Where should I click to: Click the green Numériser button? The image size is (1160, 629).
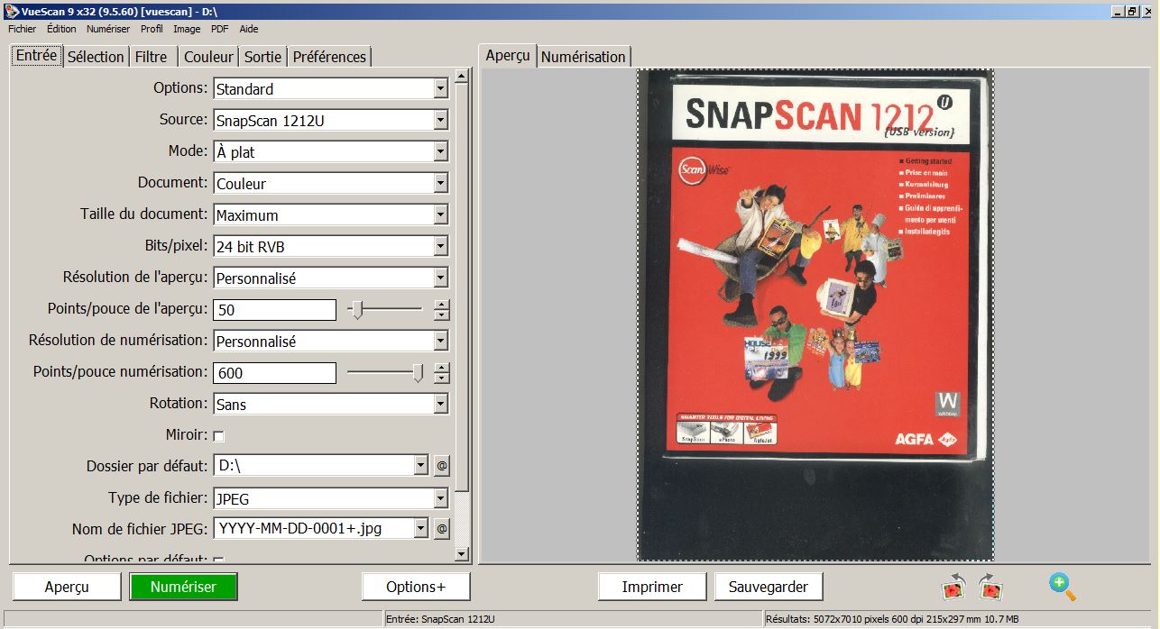pos(183,587)
